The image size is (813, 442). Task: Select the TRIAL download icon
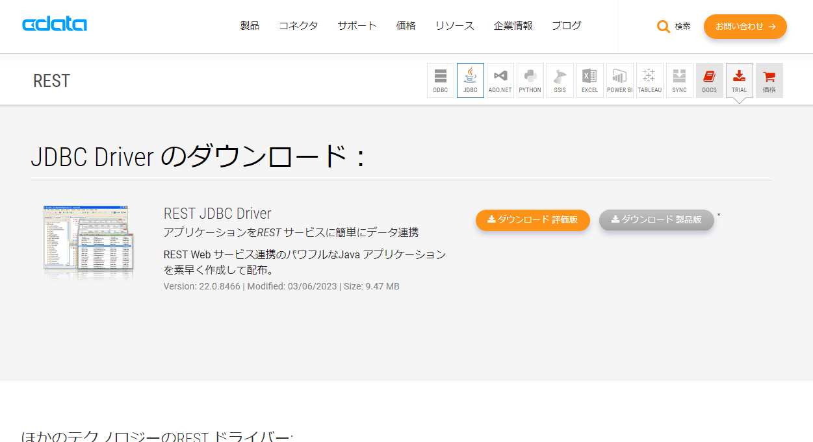(x=740, y=80)
